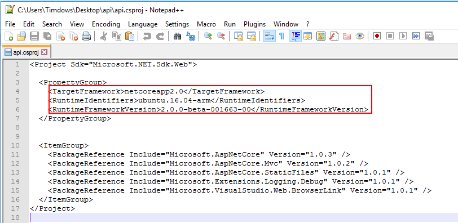This screenshot has height=223, width=458.
Task: Open the Search menu
Action: [x=52, y=24]
